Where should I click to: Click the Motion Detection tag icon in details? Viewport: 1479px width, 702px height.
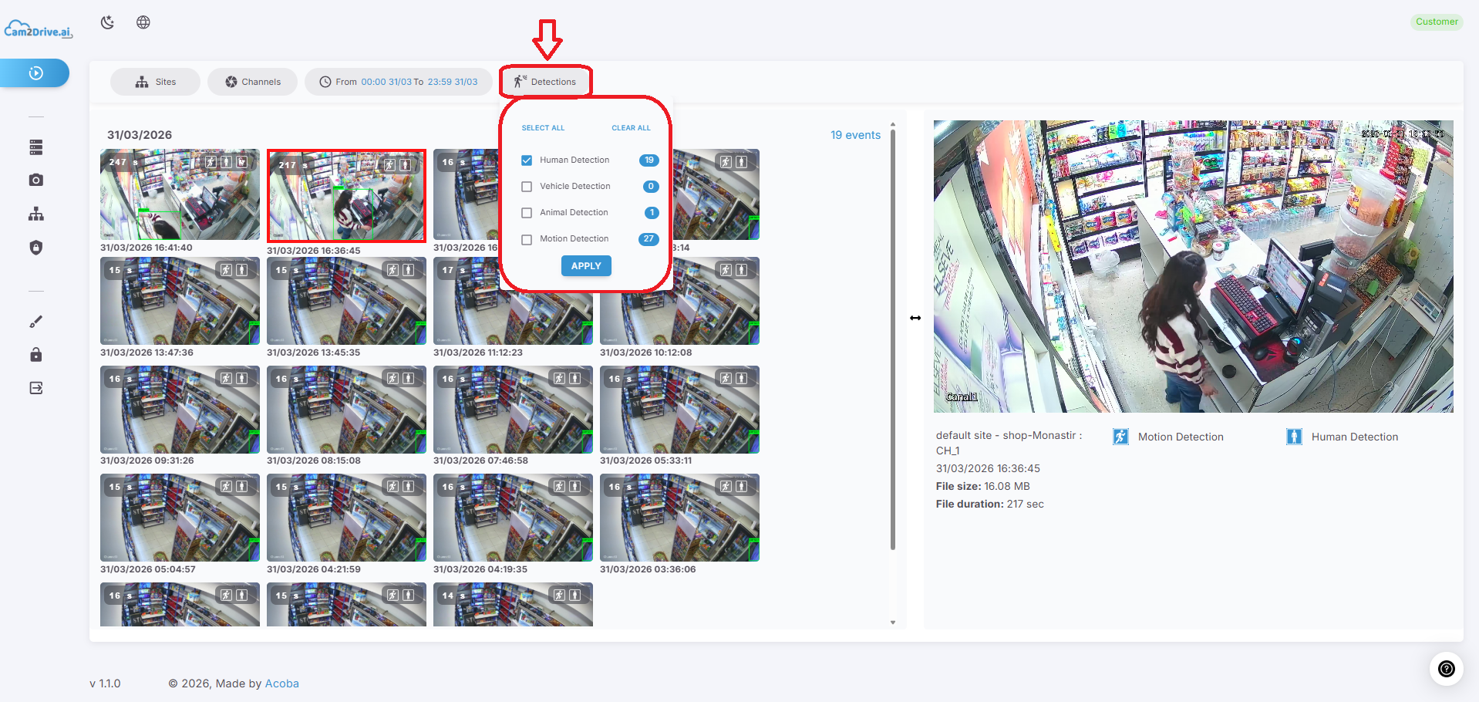(1121, 437)
